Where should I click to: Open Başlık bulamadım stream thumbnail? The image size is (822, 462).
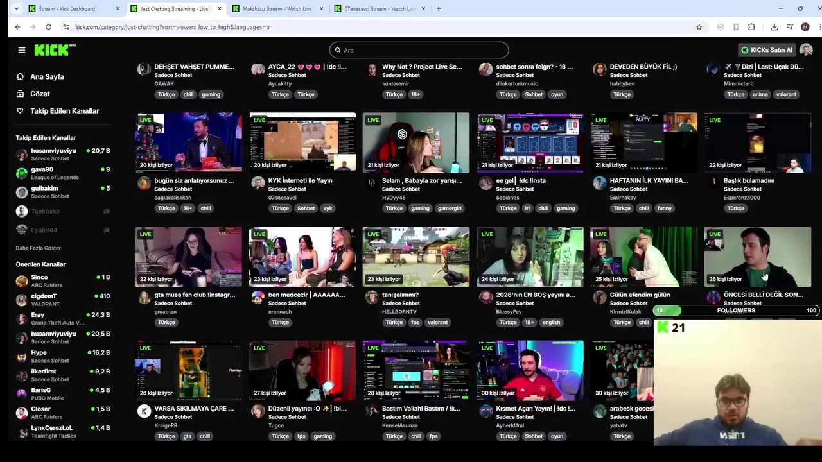click(758, 142)
